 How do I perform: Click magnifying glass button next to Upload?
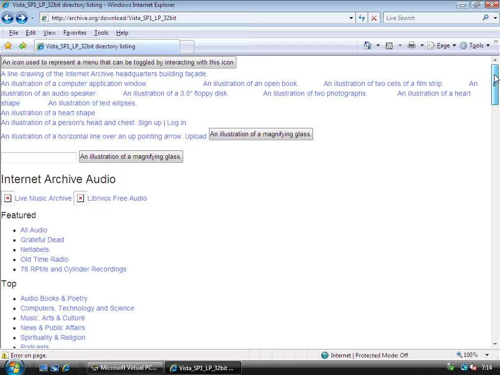click(261, 134)
